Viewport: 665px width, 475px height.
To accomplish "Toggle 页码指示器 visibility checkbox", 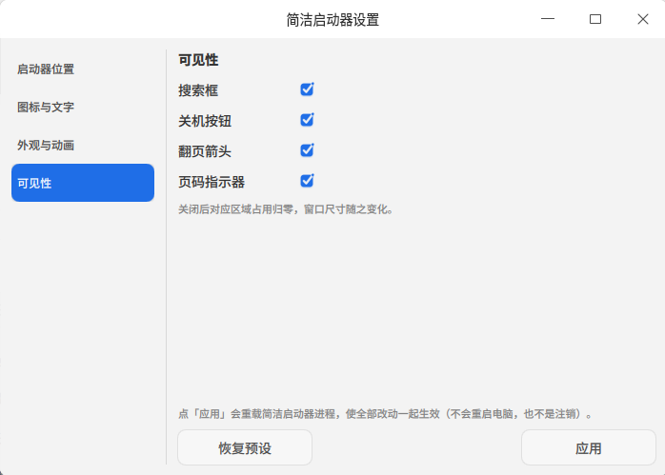I will coord(307,181).
